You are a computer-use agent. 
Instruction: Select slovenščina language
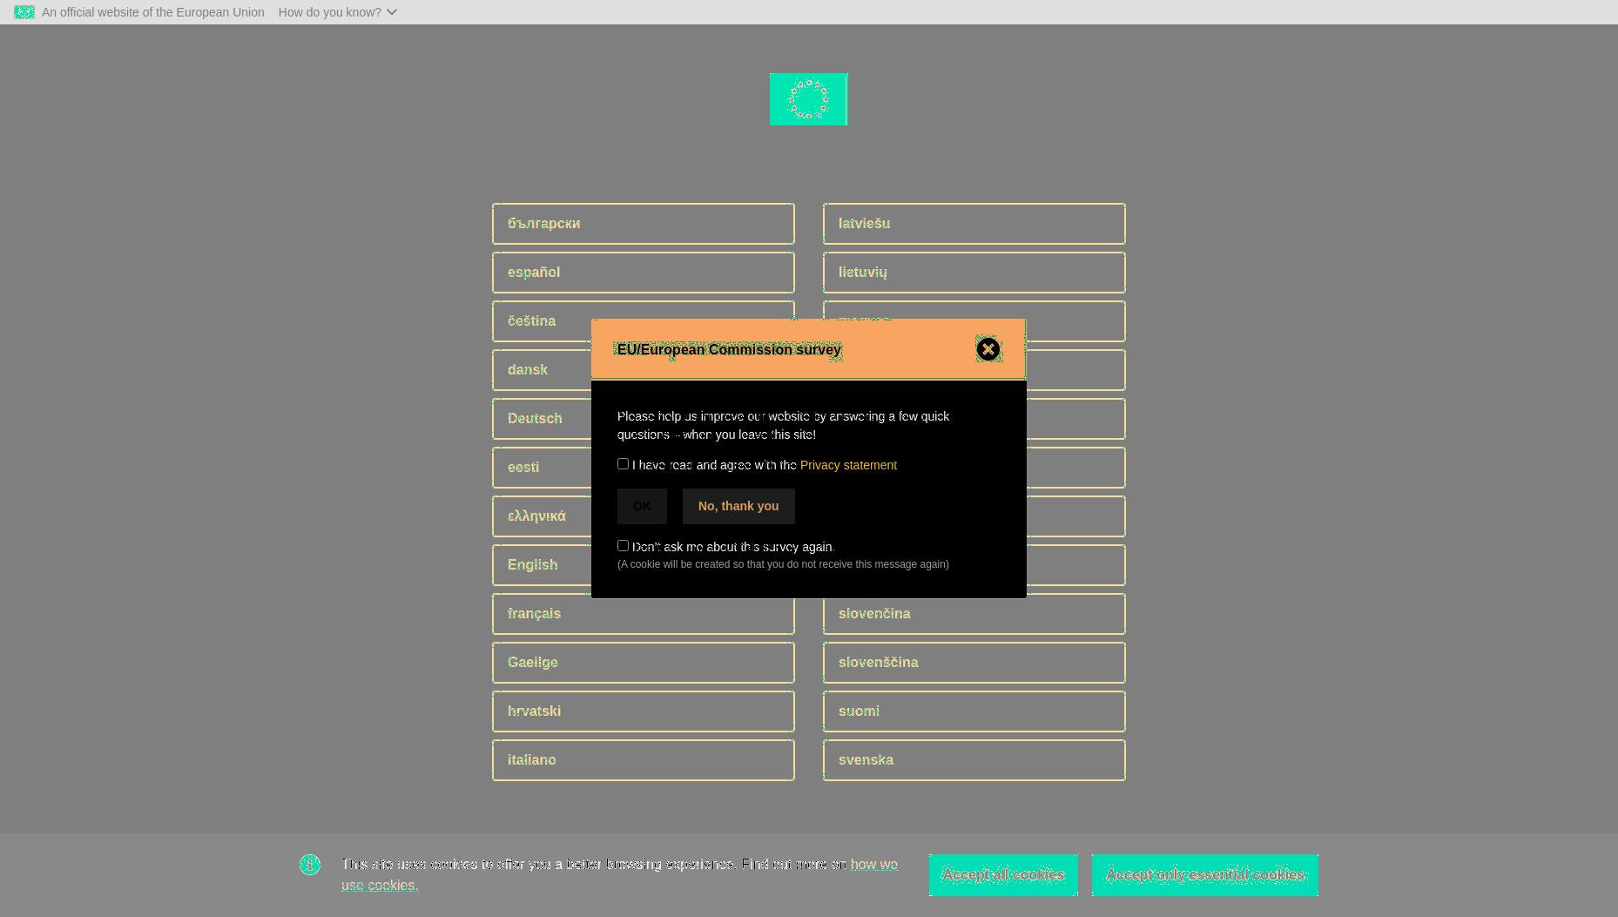pyautogui.click(x=974, y=663)
